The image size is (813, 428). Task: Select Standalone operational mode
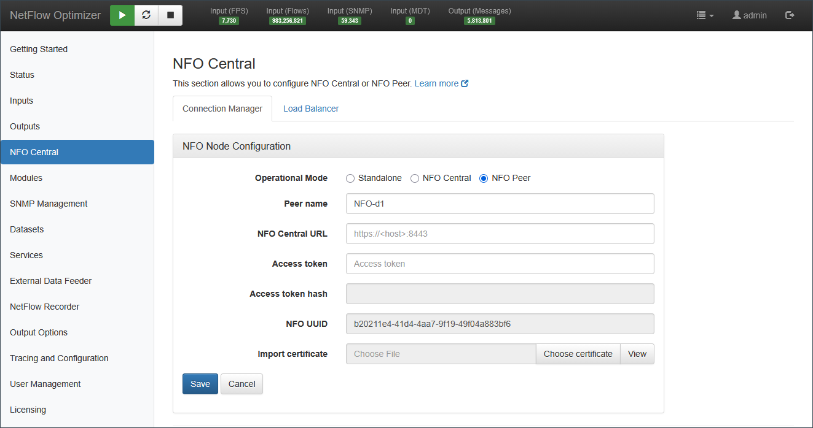[350, 178]
